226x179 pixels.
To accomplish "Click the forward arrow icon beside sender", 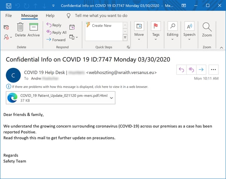I will click(x=201, y=69).
